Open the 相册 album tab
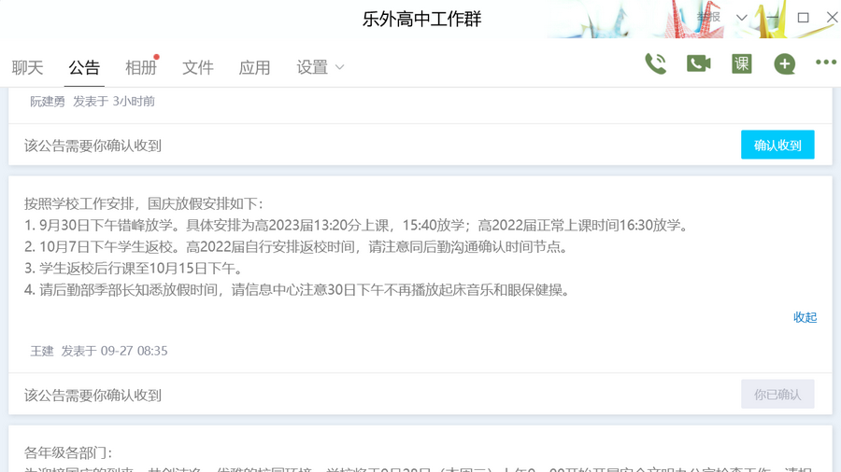 [141, 67]
